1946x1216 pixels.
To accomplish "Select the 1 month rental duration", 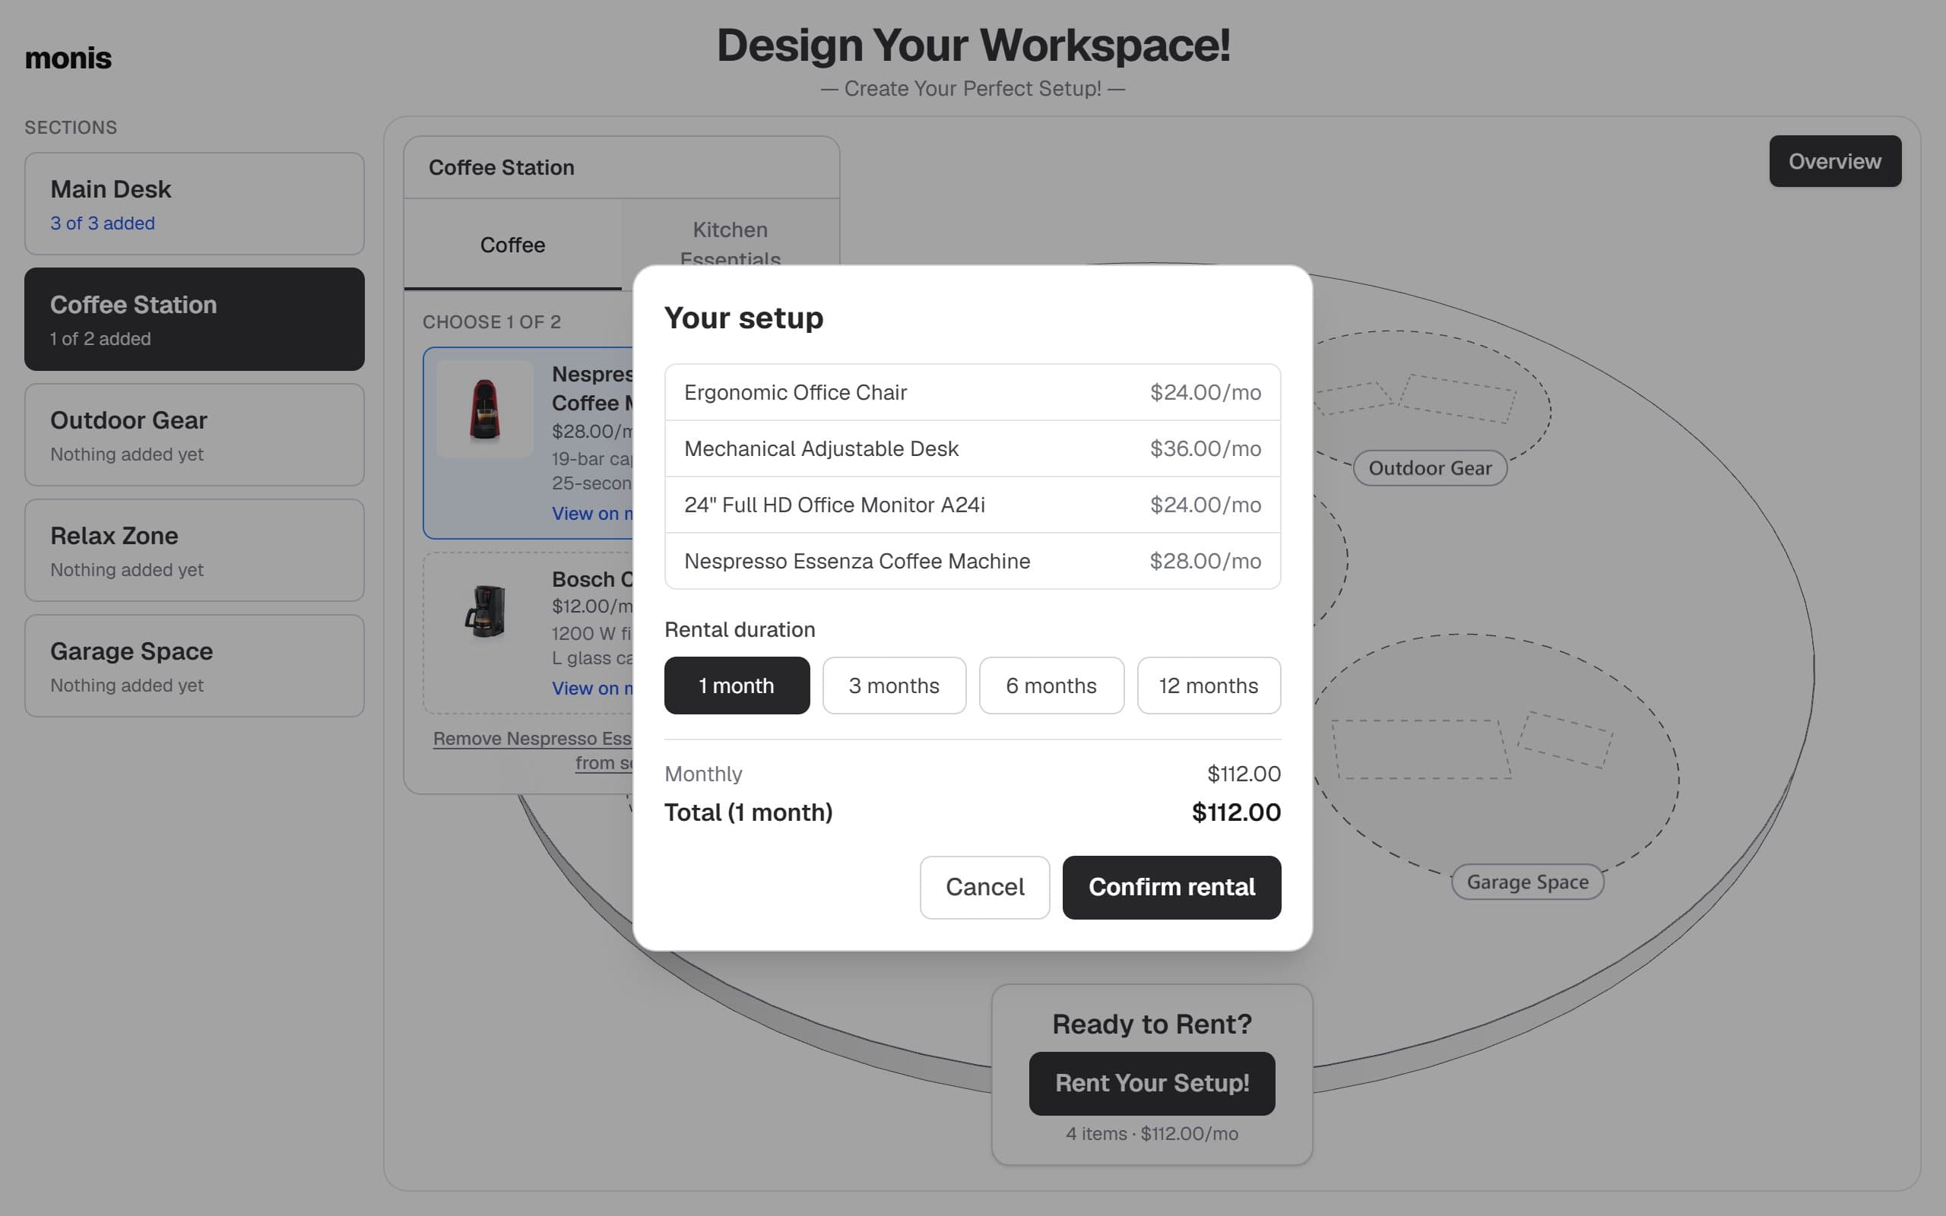I will (x=737, y=686).
